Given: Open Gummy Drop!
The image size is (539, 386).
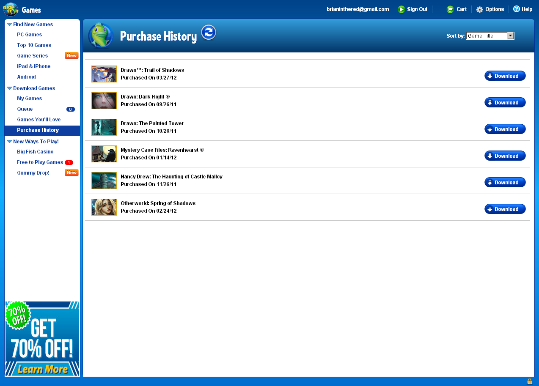Looking at the screenshot, I should [33, 173].
